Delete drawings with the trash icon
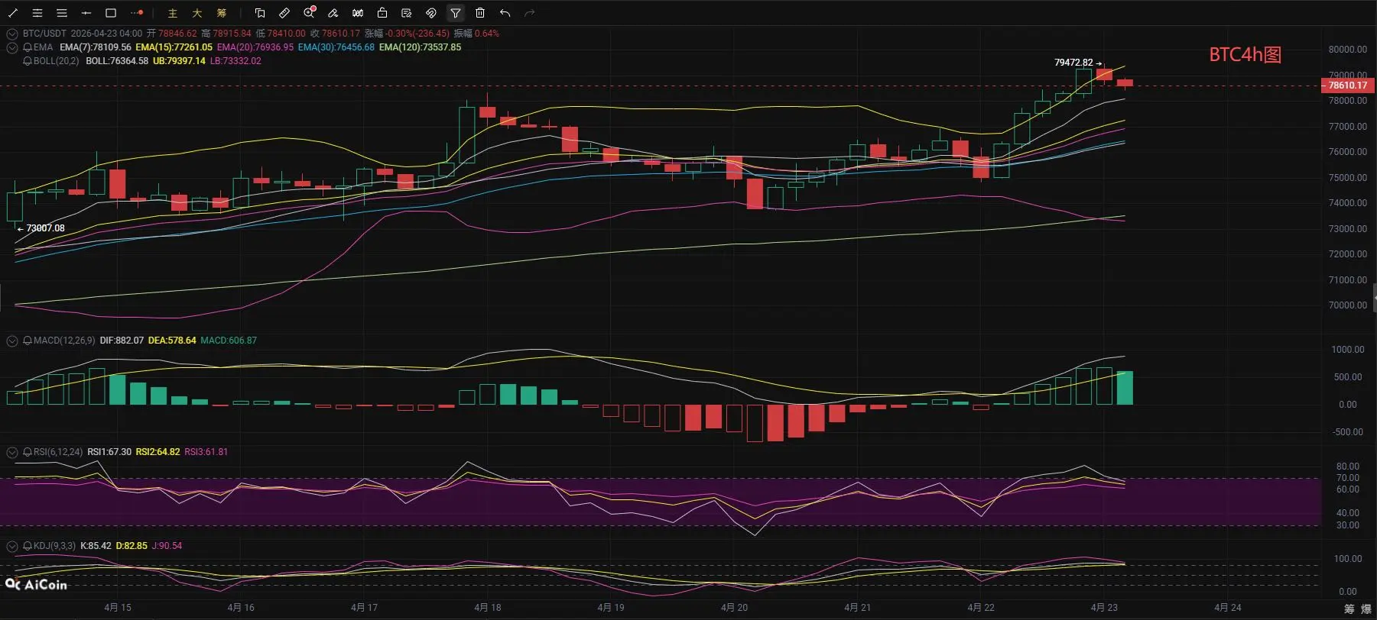This screenshot has height=620, width=1377. point(480,13)
